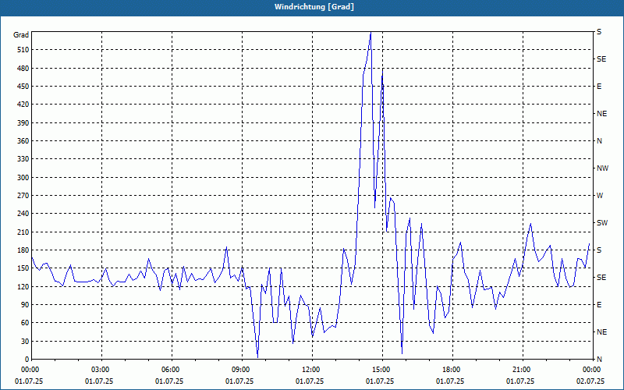Select the y-axis value "90"

25,305
